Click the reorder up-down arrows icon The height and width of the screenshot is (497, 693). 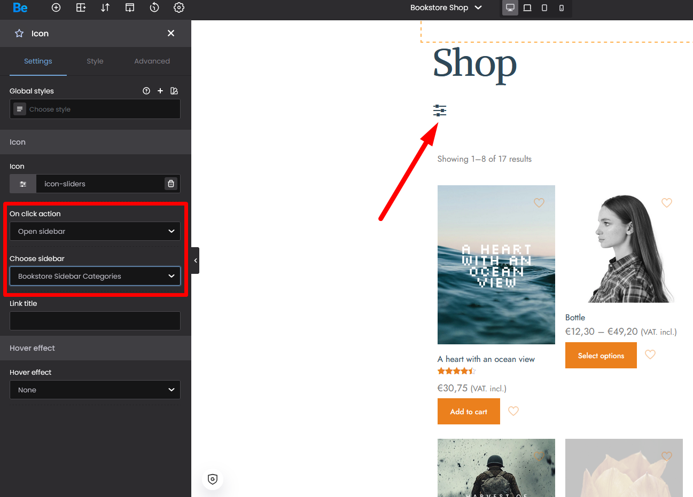105,7
